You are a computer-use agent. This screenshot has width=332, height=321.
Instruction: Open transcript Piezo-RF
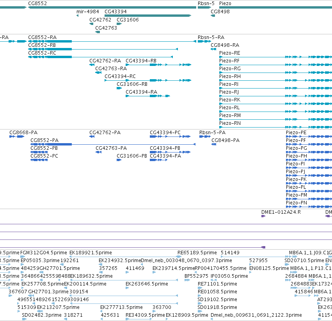(x=229, y=61)
